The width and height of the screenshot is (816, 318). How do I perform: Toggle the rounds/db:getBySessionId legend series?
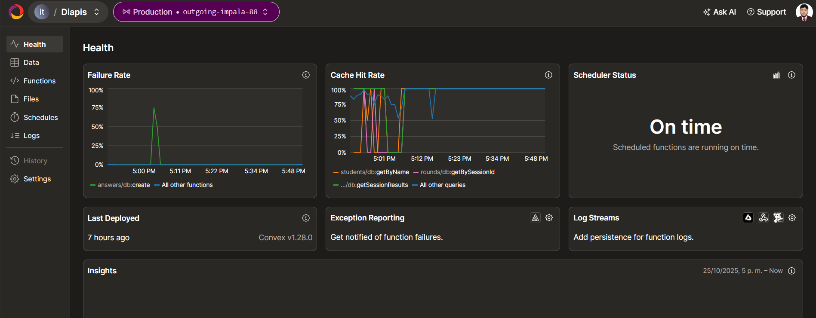tap(454, 172)
